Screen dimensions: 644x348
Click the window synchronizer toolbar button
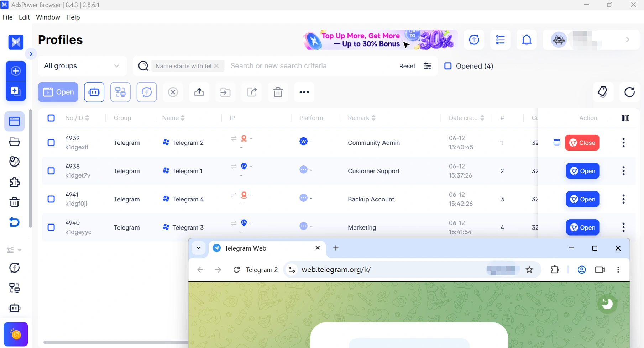120,92
